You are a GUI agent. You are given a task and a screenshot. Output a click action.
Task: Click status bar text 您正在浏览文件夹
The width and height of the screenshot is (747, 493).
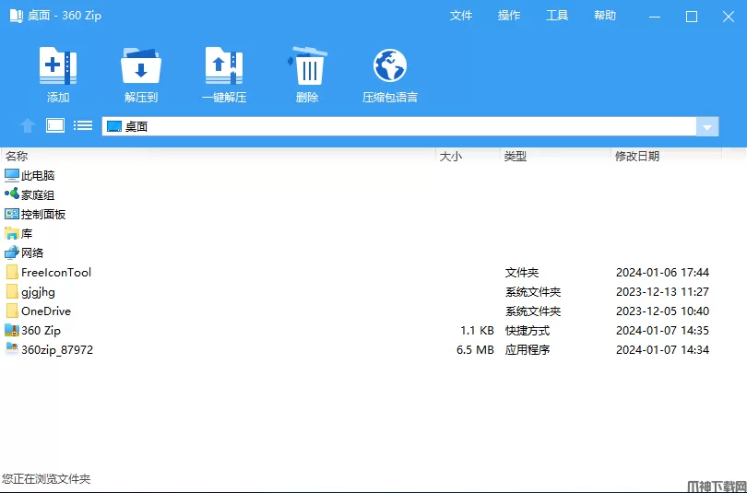[x=46, y=478]
